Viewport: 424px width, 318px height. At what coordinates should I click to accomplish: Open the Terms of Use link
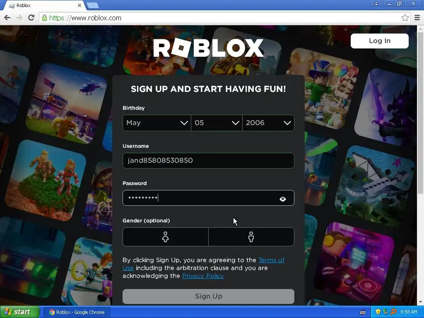tap(271, 260)
